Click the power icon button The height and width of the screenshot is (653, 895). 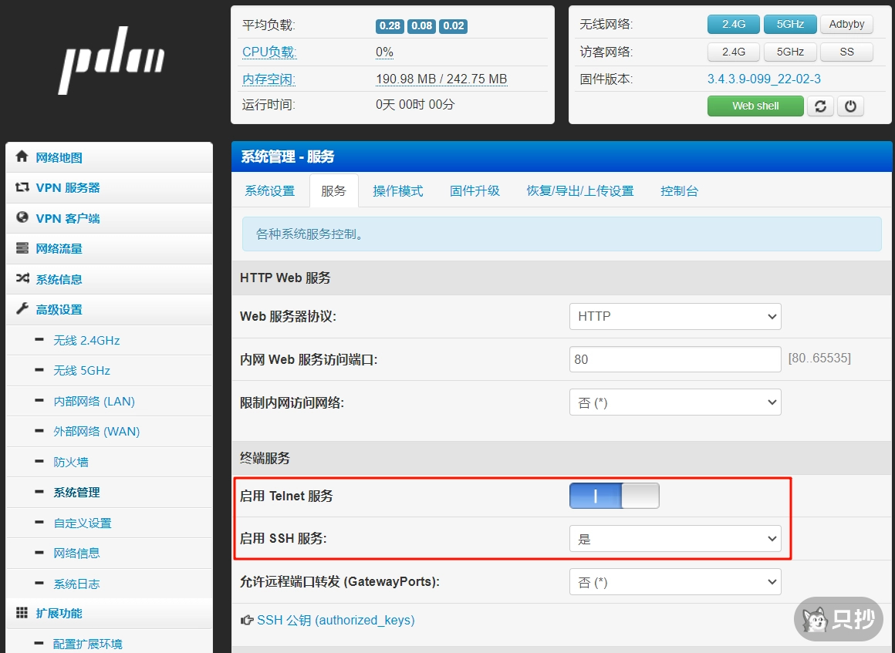click(x=850, y=106)
